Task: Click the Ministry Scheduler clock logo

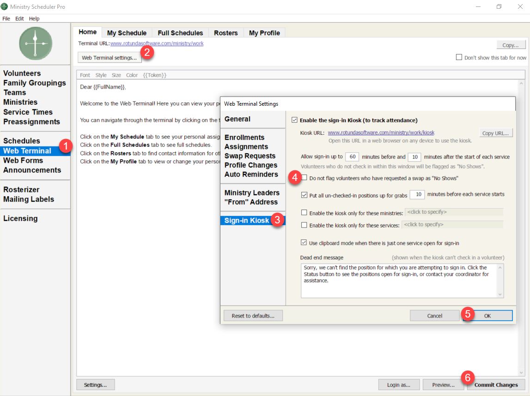Action: [x=36, y=43]
